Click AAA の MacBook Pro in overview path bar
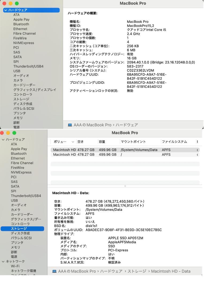The width and height of the screenshot is (204, 290). pyautogui.click(x=93, y=125)
